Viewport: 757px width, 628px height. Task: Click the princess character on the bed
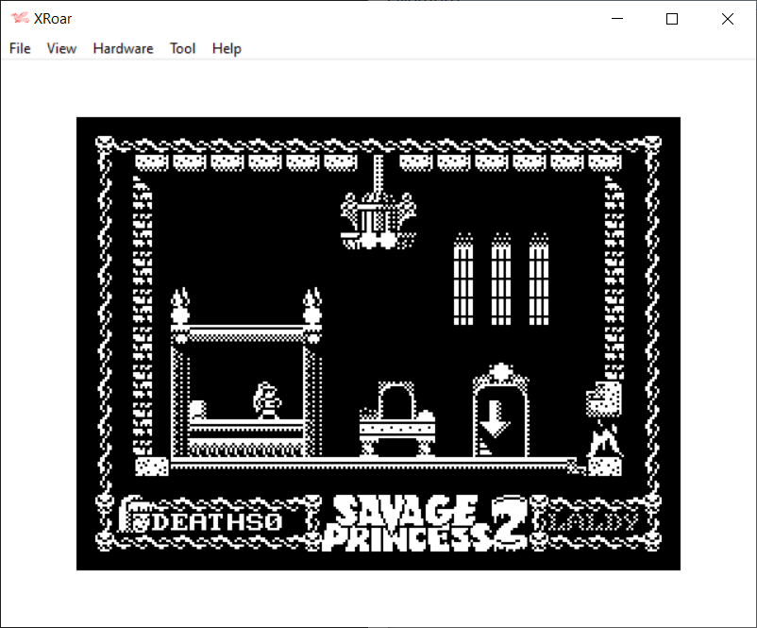(x=267, y=400)
